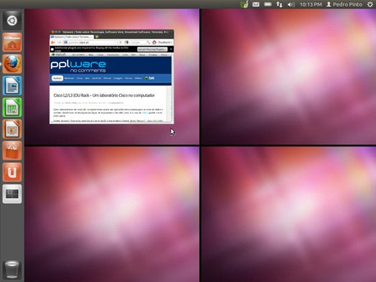This screenshot has height=282, width=376.
Task: Open the Pedro Pinto user menu
Action: pyautogui.click(x=344, y=4)
